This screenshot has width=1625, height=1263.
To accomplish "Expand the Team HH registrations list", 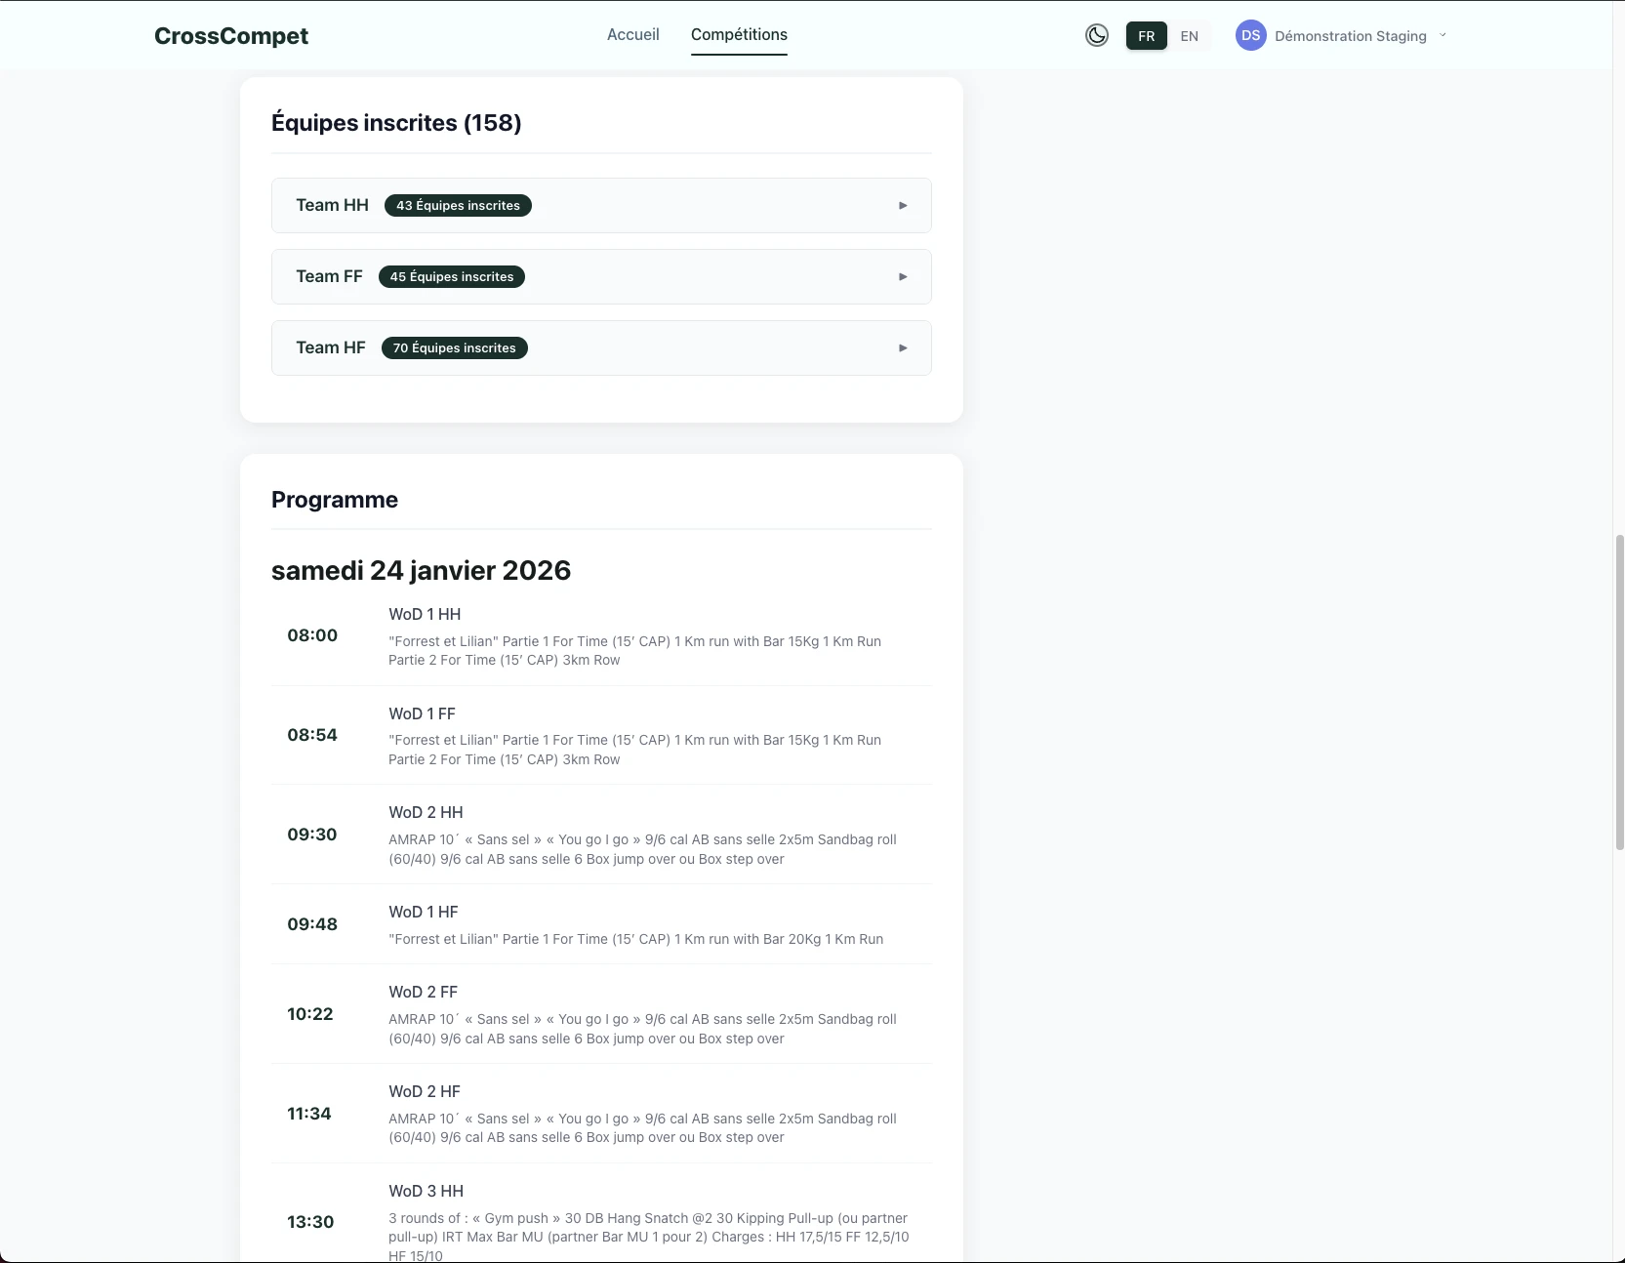I will pyautogui.click(x=601, y=205).
